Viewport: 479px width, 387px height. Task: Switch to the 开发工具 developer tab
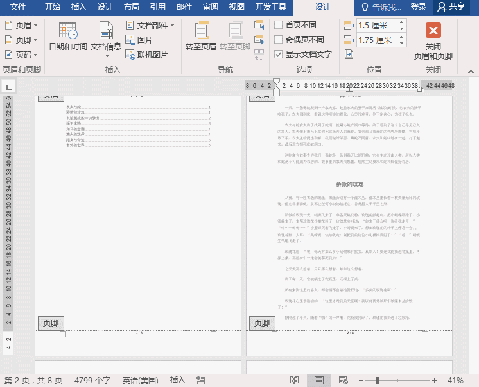tap(271, 6)
